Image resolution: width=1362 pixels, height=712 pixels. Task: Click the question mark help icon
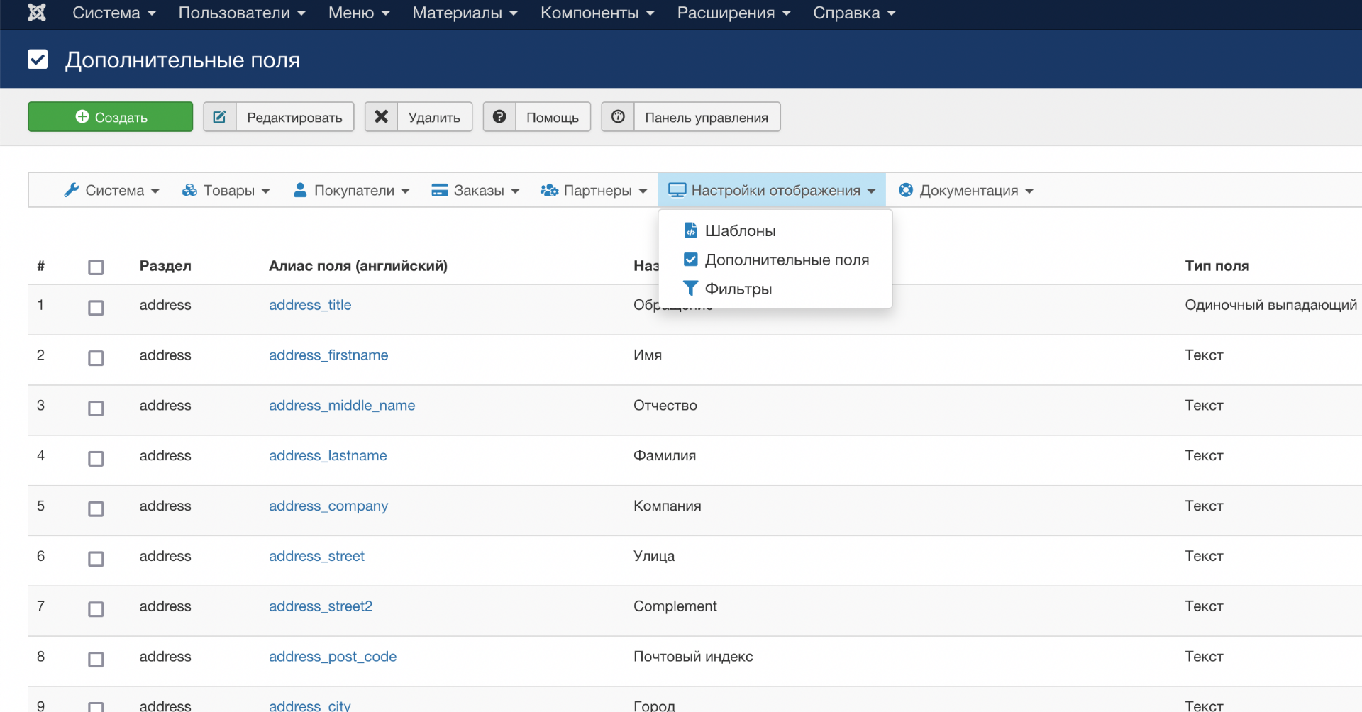[x=499, y=117]
